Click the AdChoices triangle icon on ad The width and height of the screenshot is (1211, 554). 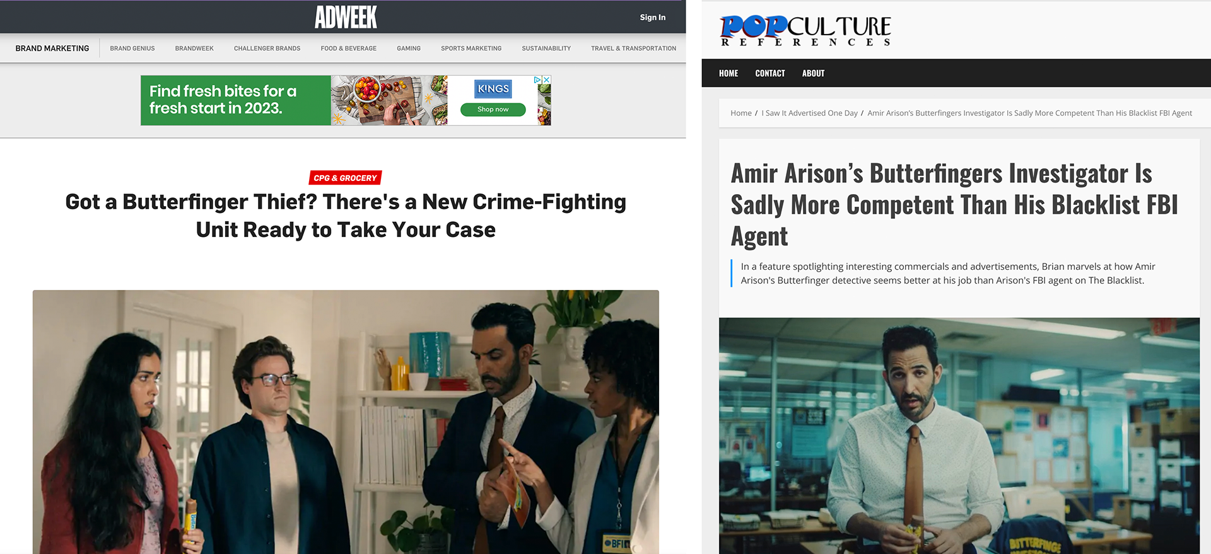click(x=538, y=80)
